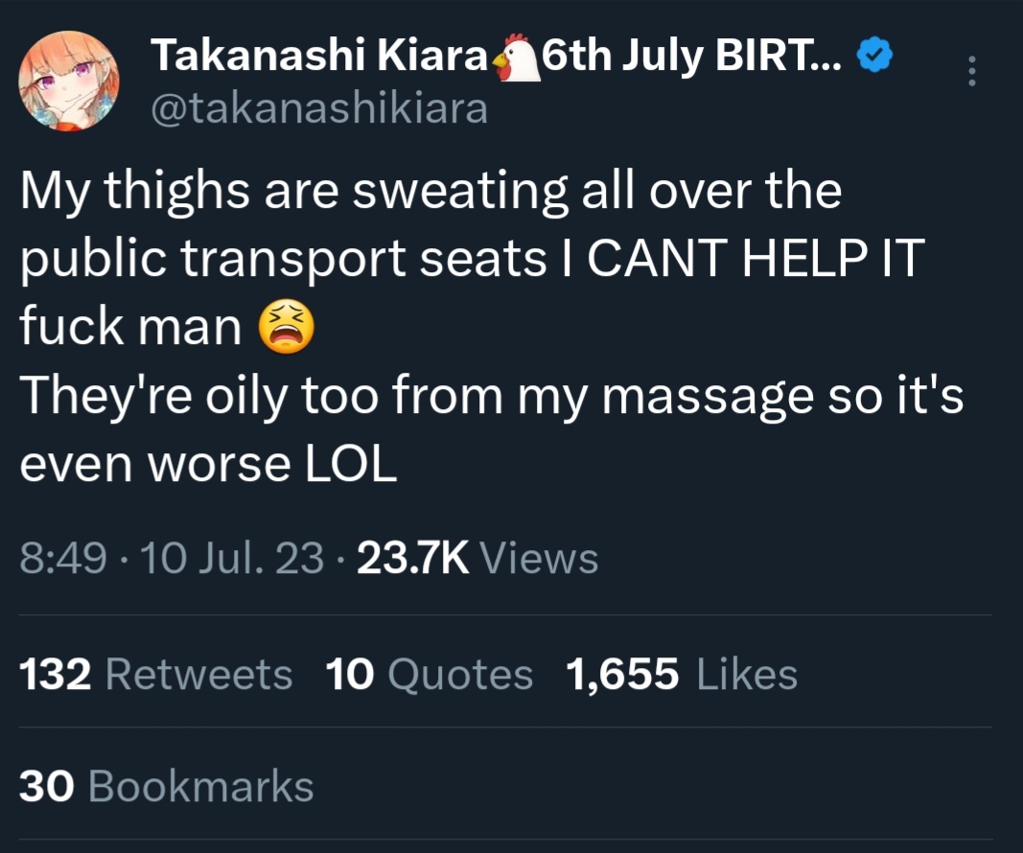Click the 10 Jul. 23 date

(x=232, y=558)
